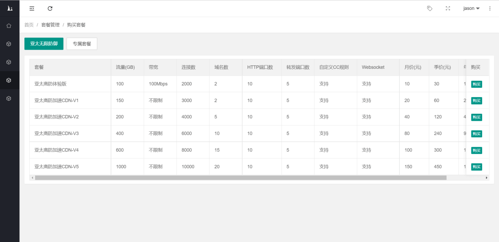Switch to the 专属套餐 tab

click(82, 44)
